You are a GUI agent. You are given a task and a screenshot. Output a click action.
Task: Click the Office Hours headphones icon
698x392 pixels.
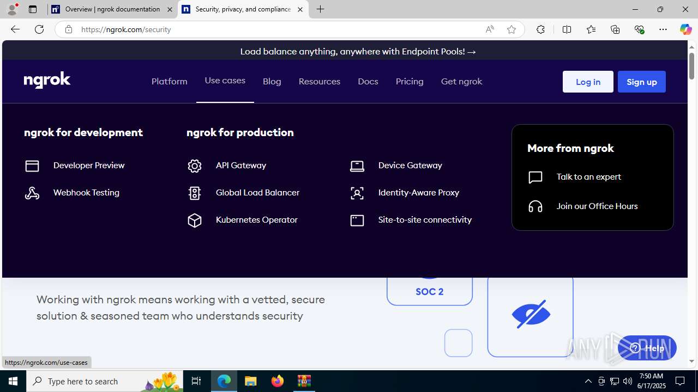(x=535, y=206)
